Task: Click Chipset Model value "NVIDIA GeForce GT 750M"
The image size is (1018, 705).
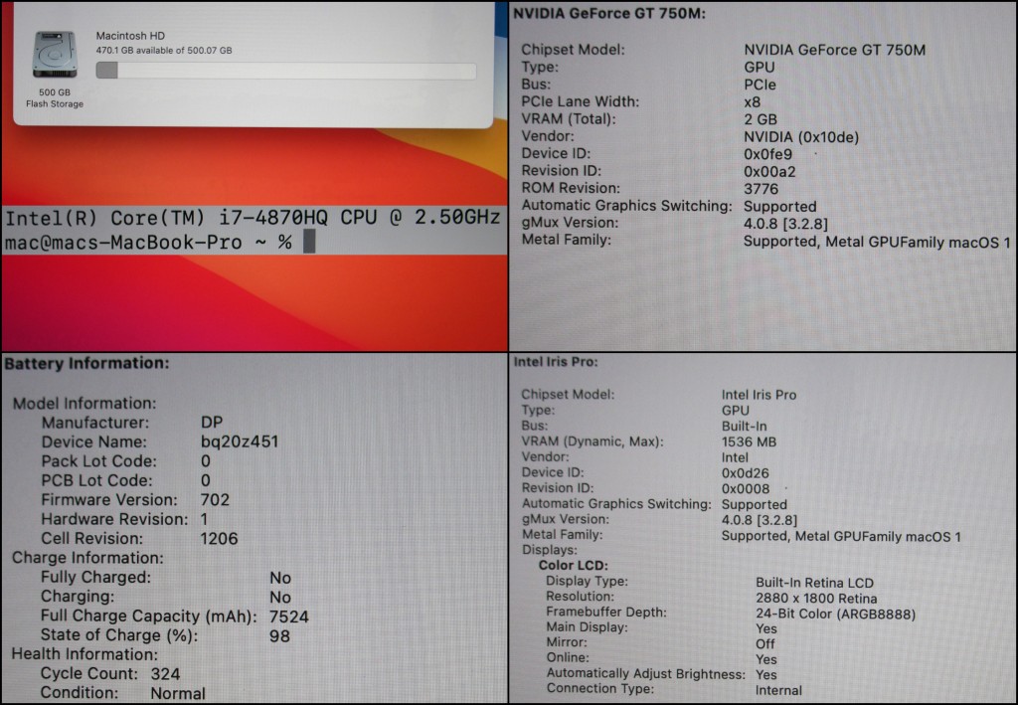Action: 834,50
